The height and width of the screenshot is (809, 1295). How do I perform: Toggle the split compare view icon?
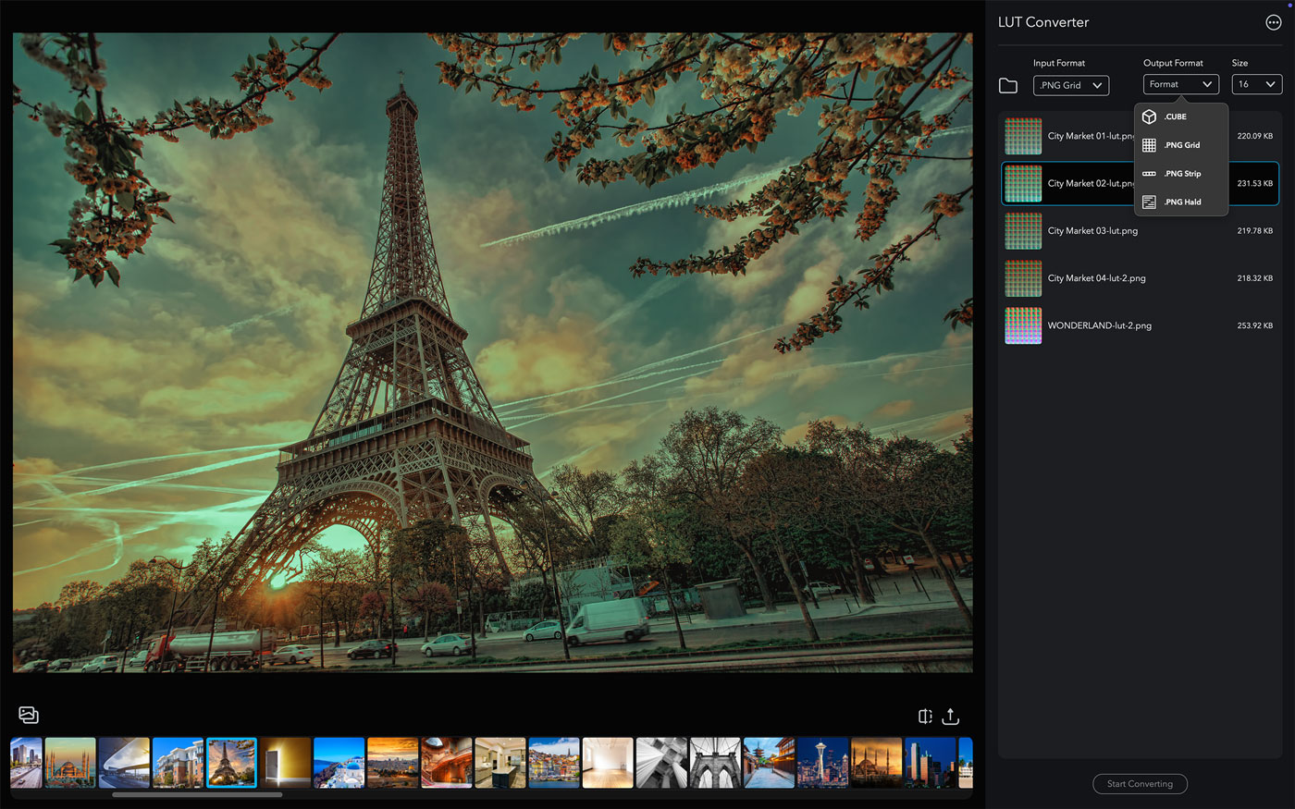[x=924, y=717]
